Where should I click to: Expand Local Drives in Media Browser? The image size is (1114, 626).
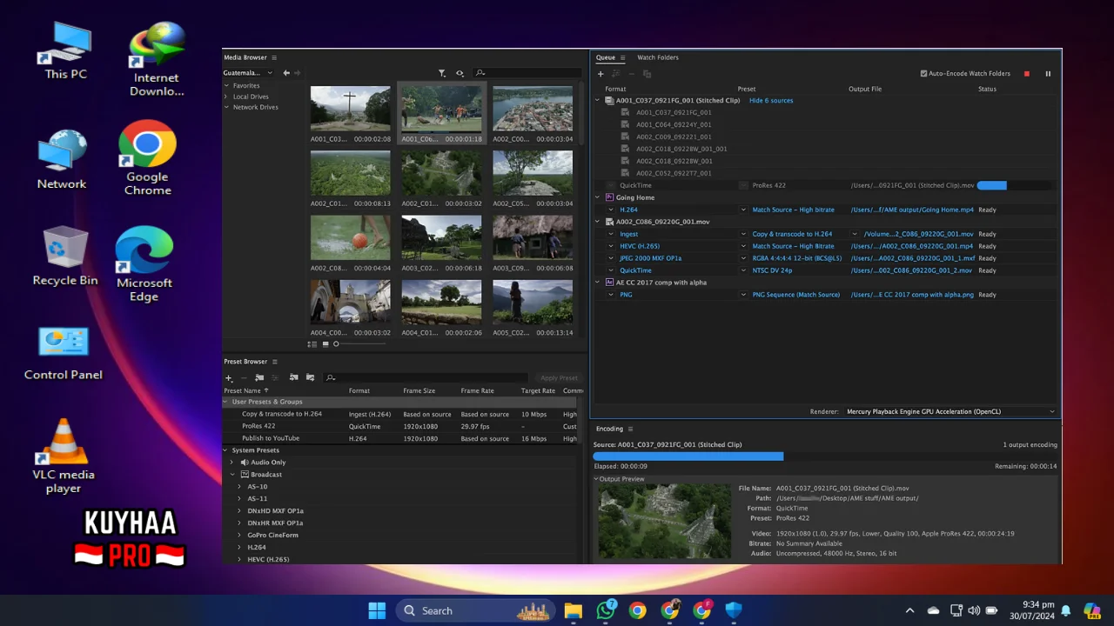(226, 97)
